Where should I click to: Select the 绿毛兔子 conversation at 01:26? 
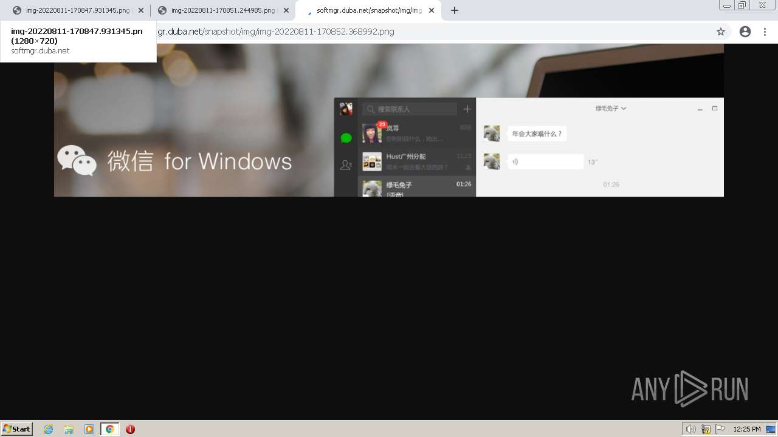(x=417, y=187)
